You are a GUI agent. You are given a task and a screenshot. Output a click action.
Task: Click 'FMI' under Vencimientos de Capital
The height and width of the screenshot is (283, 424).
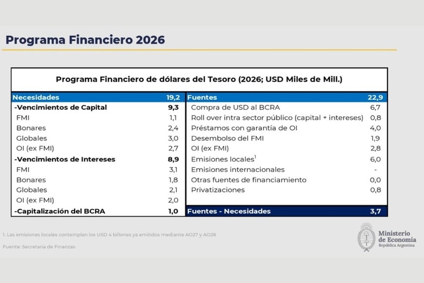(23, 118)
